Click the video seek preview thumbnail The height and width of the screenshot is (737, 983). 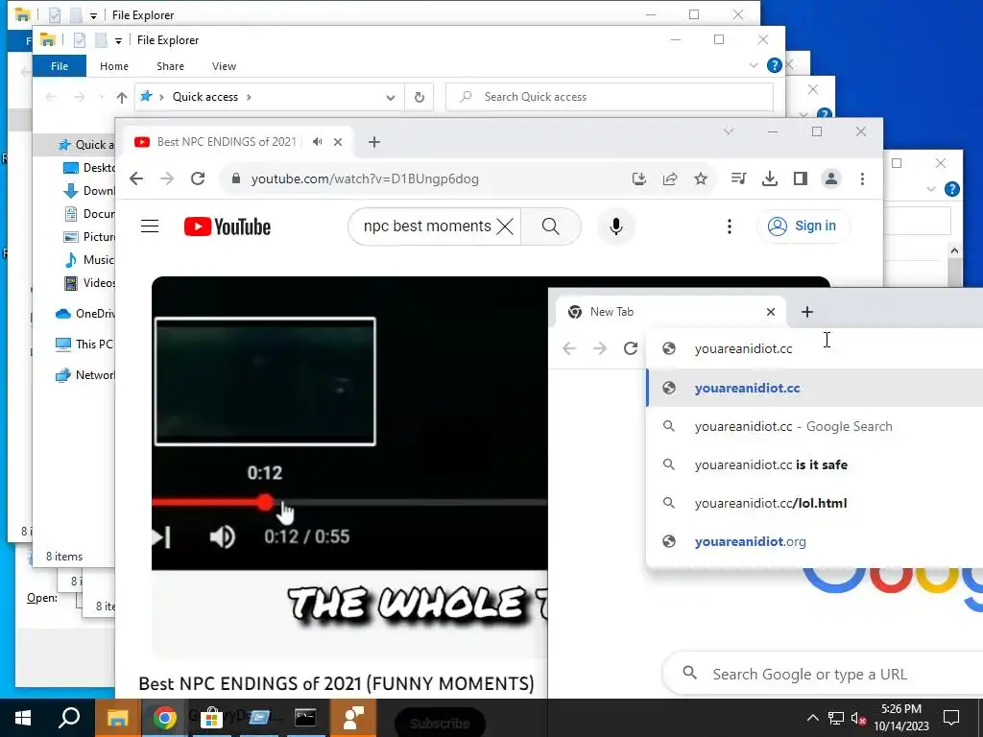pyautogui.click(x=265, y=382)
